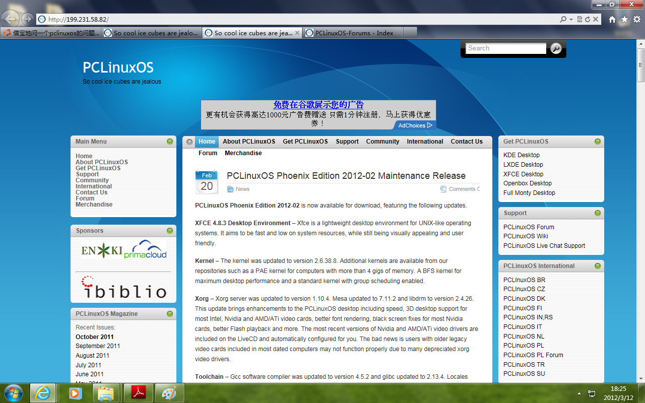Open PCLinuxOS PL Forum link
Viewport: 645px width, 403px height.
[x=533, y=355]
